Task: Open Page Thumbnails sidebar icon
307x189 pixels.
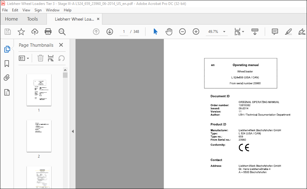Action: pyautogui.click(x=7, y=49)
